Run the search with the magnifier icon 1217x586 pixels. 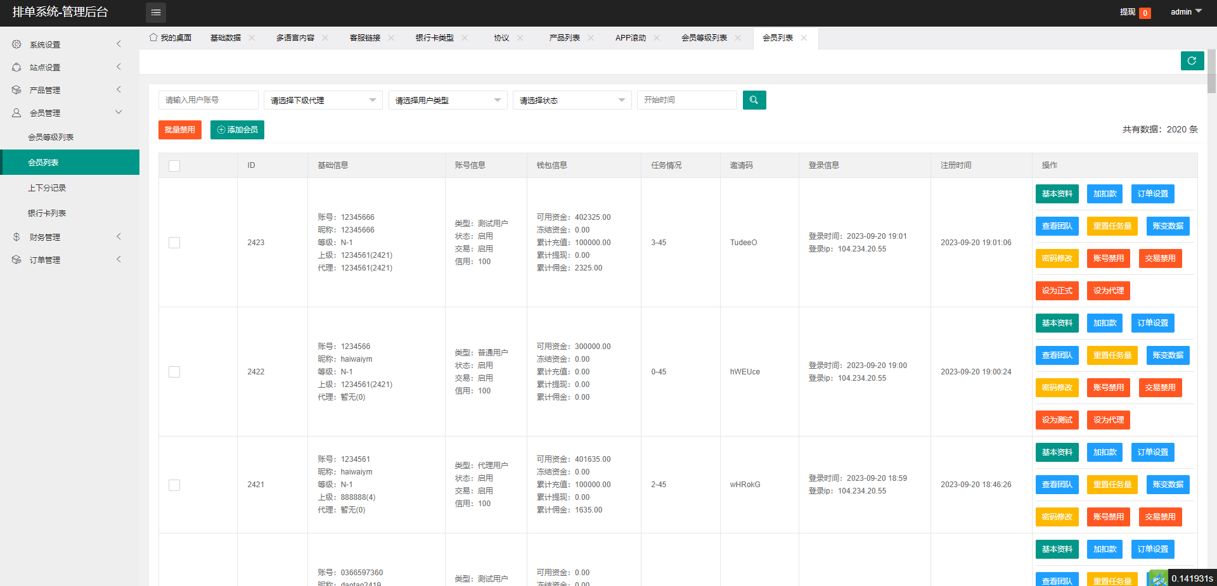point(754,99)
